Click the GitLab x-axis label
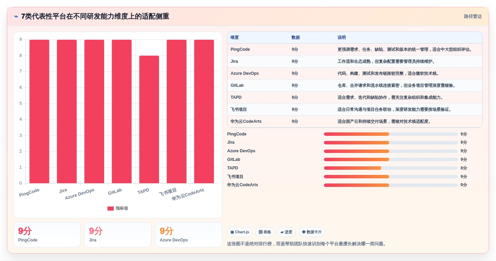Viewport: 496px width, 261px height. click(115, 192)
